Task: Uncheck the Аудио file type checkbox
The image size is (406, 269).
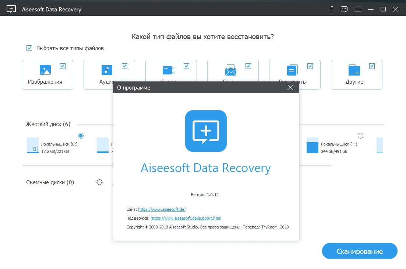Action: [124, 66]
